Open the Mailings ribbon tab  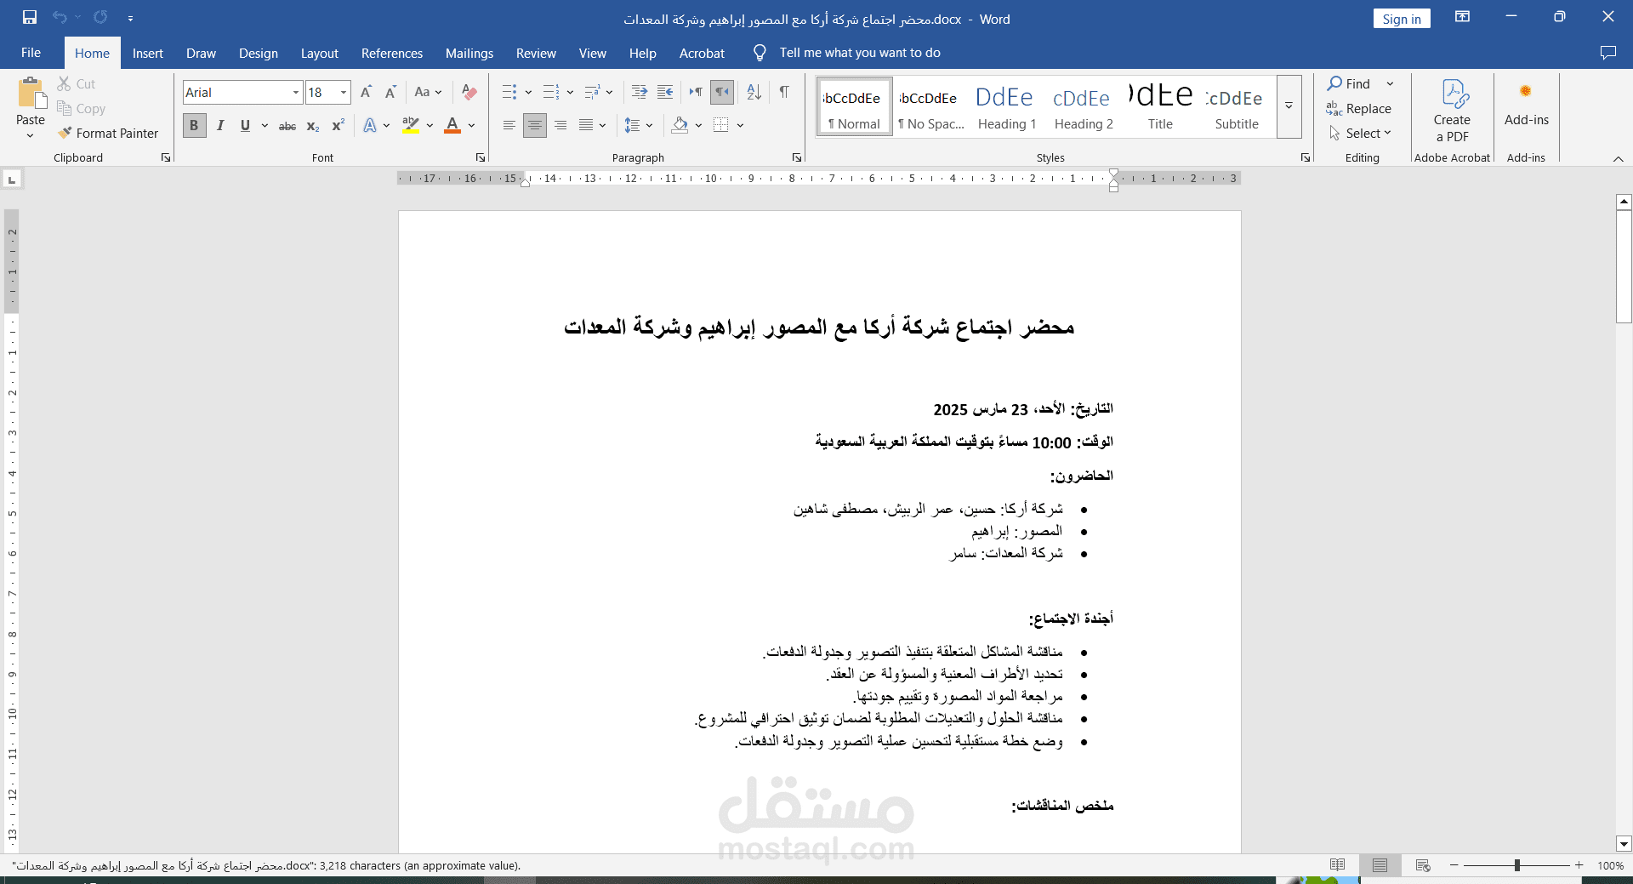pos(469,53)
